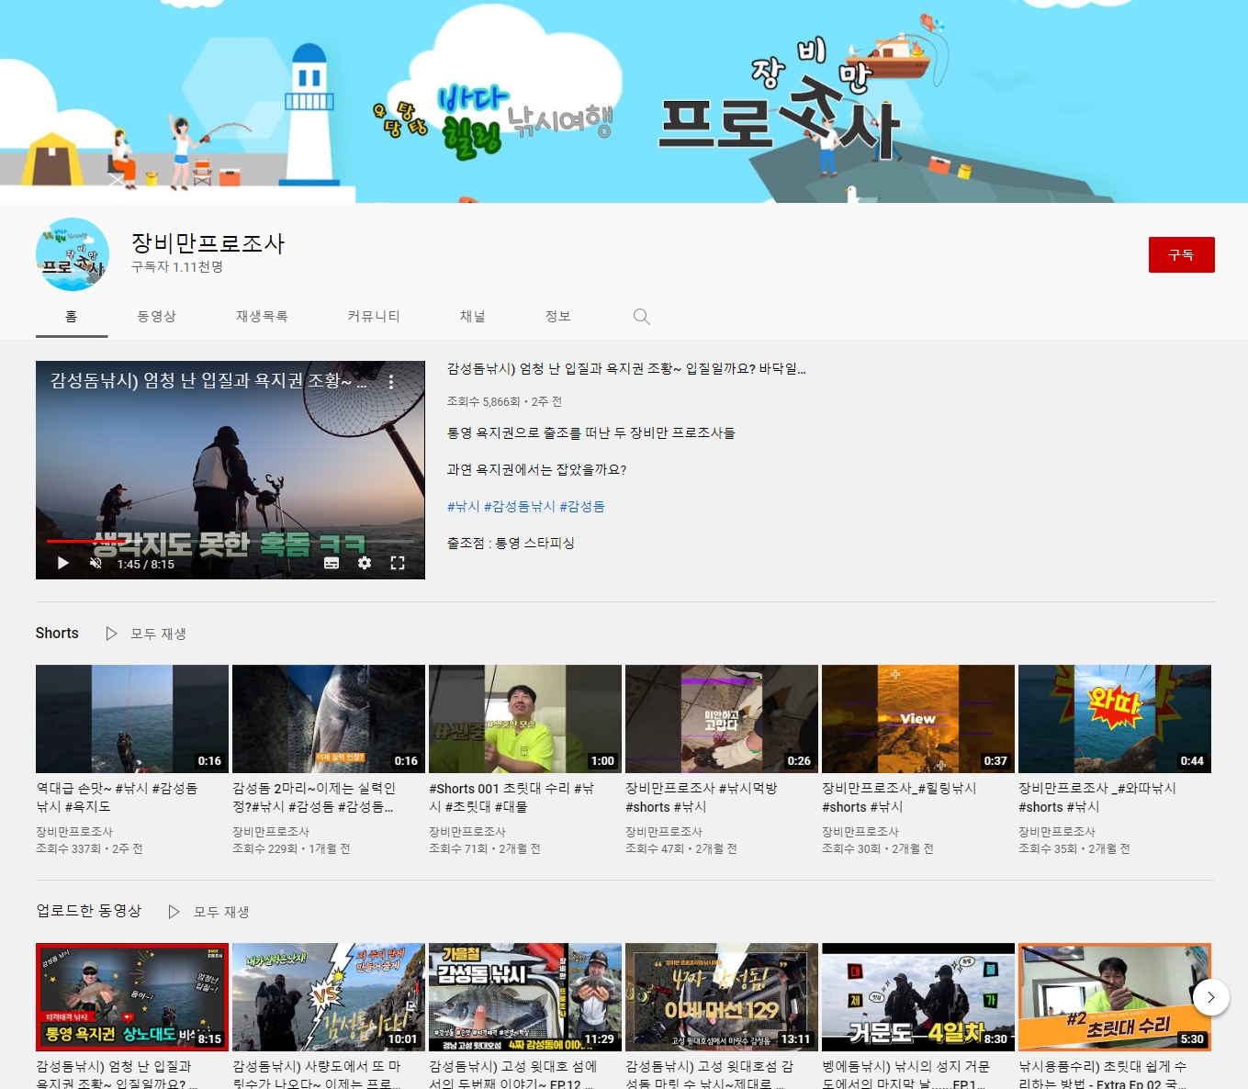Switch to the 재생목록 tab
The image size is (1248, 1089).
262,317
